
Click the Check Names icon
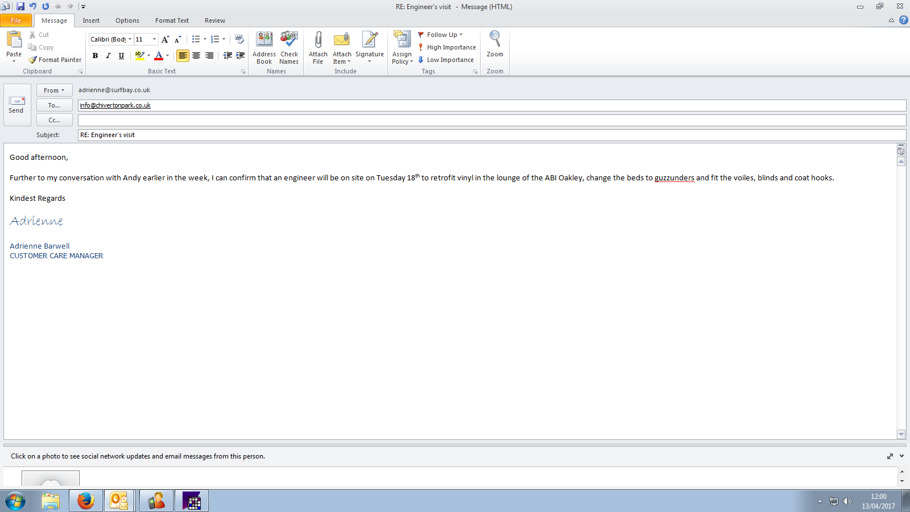pyautogui.click(x=289, y=41)
